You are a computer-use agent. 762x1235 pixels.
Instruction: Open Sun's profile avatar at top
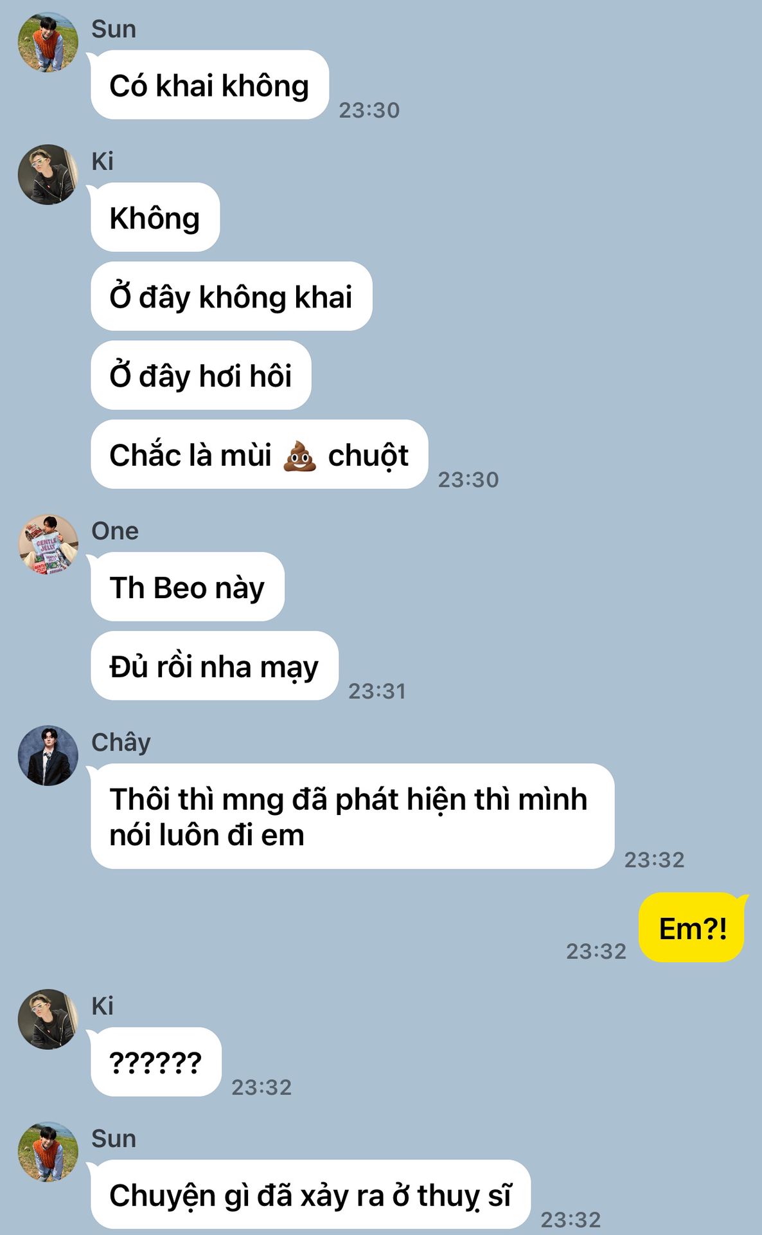[48, 42]
